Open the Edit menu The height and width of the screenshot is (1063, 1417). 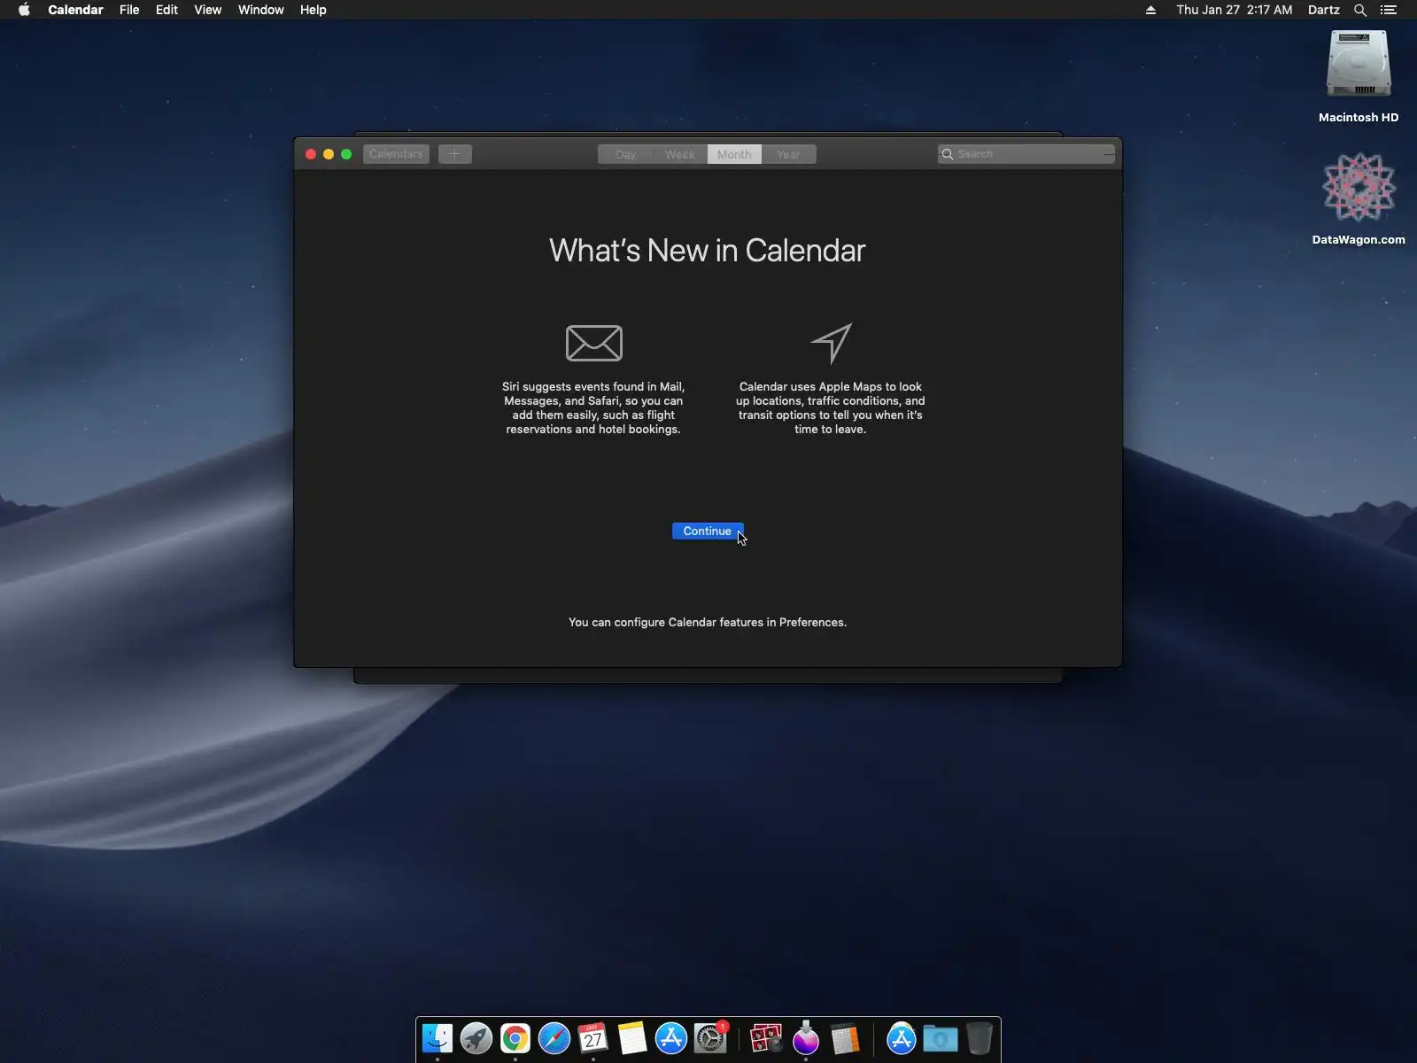click(166, 10)
